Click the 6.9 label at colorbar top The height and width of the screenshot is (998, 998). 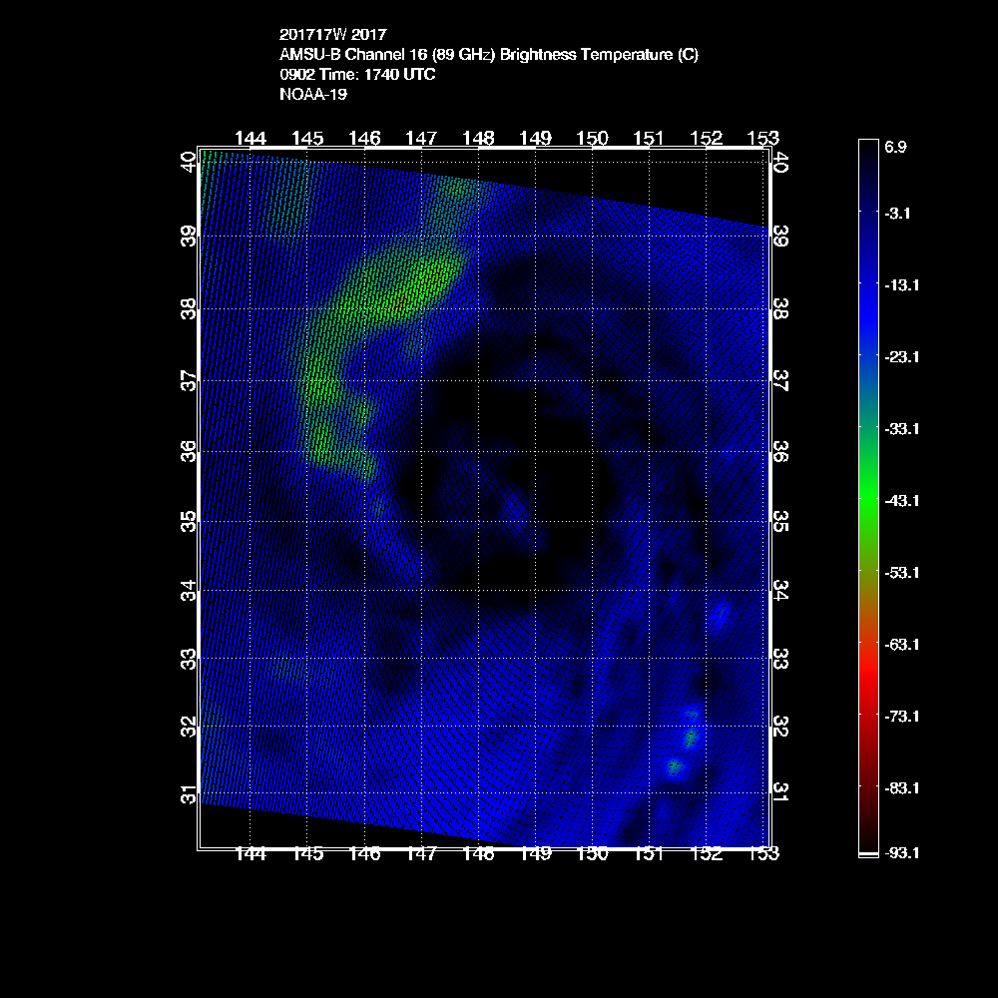click(895, 147)
